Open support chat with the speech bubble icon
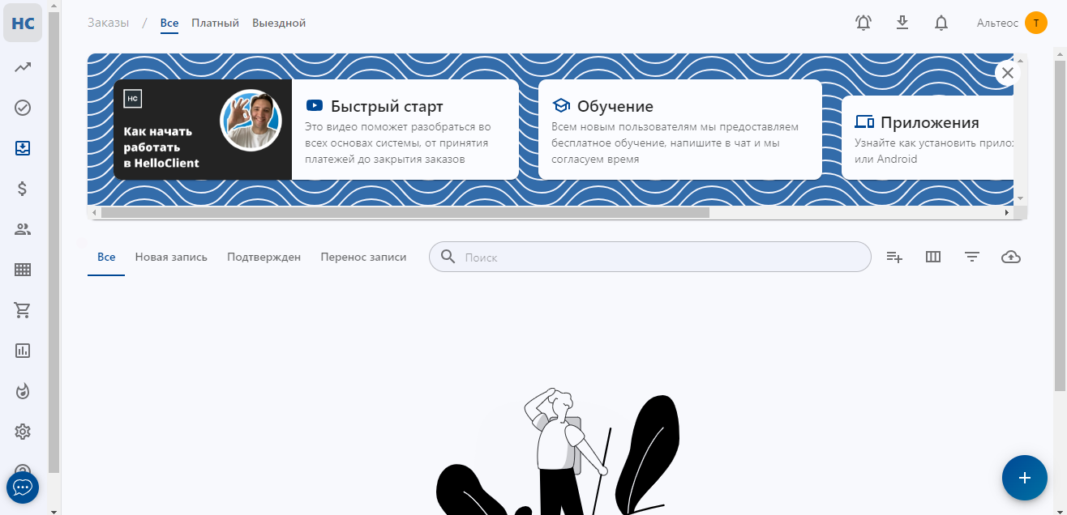 coord(22,487)
